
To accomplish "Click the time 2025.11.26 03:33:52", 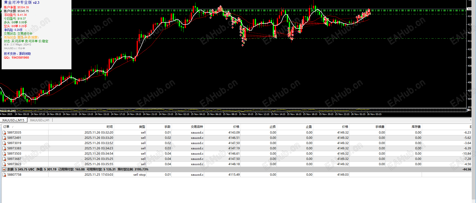I will pos(99,143).
